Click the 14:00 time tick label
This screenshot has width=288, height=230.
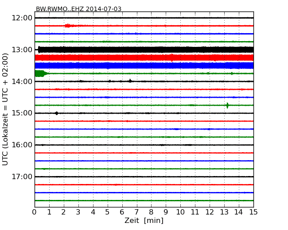(x=22, y=81)
